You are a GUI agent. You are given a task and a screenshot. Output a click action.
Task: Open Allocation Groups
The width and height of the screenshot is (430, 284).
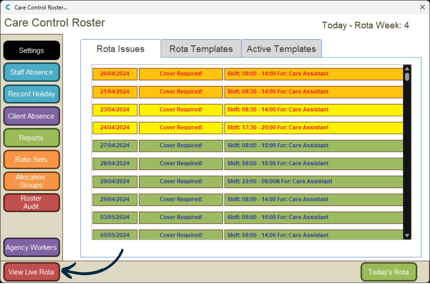pos(31,181)
